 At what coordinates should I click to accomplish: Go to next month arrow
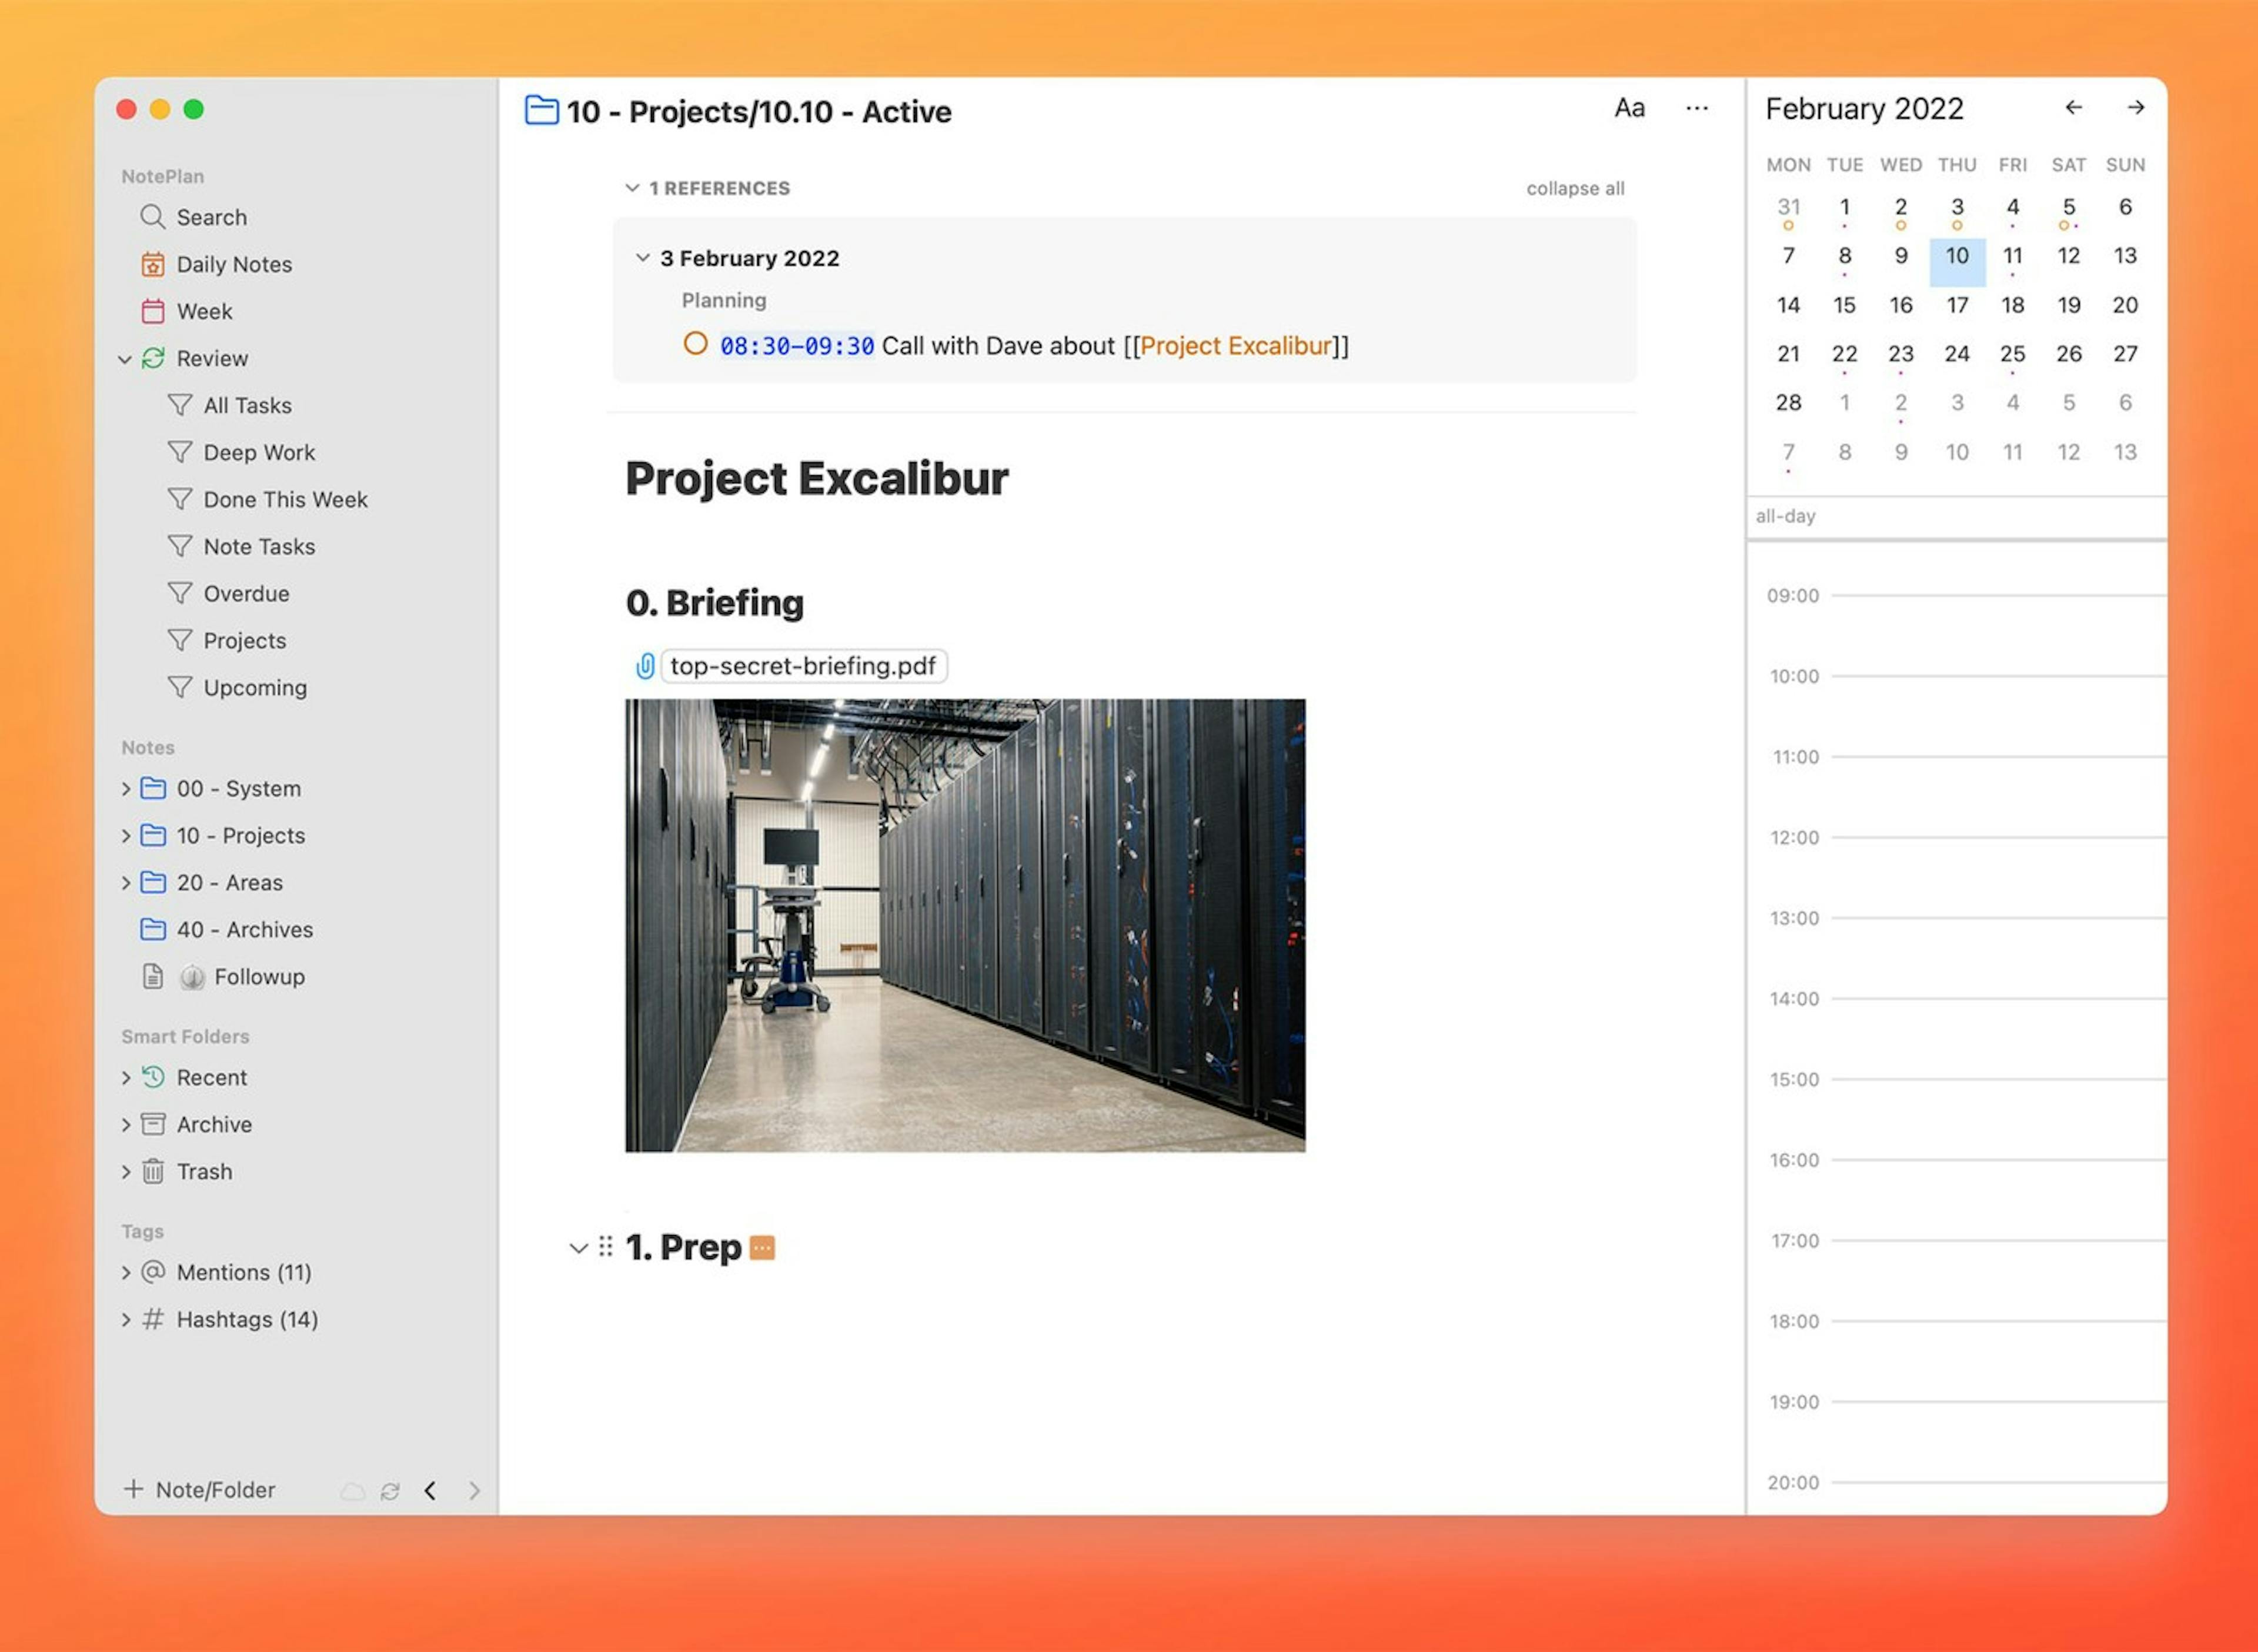[x=2135, y=107]
